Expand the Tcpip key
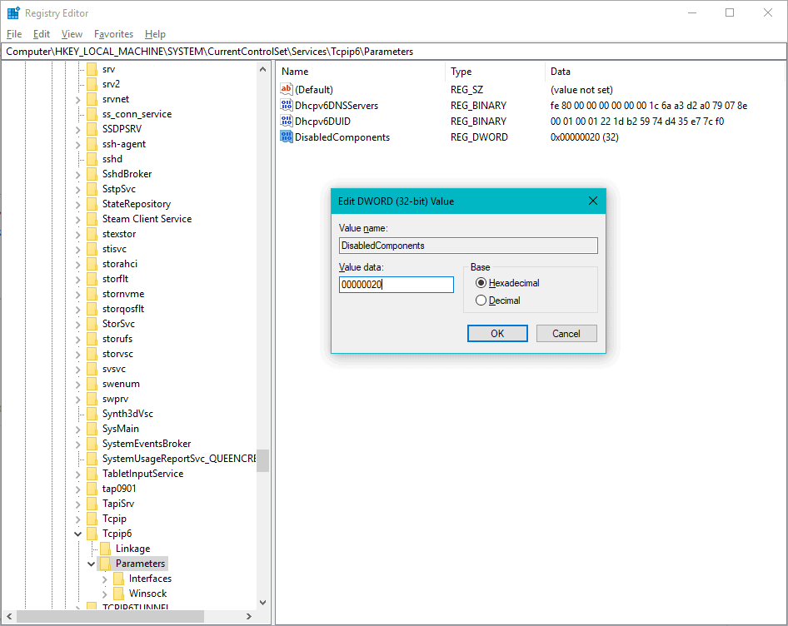 tap(78, 519)
